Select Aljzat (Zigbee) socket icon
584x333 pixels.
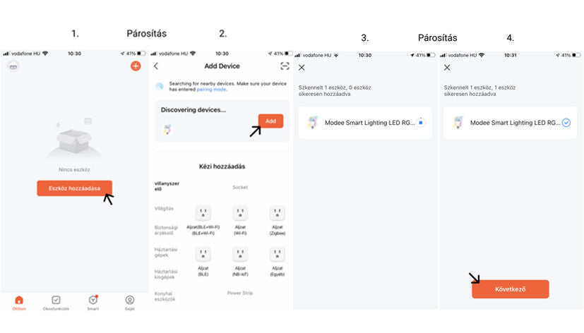(277, 213)
